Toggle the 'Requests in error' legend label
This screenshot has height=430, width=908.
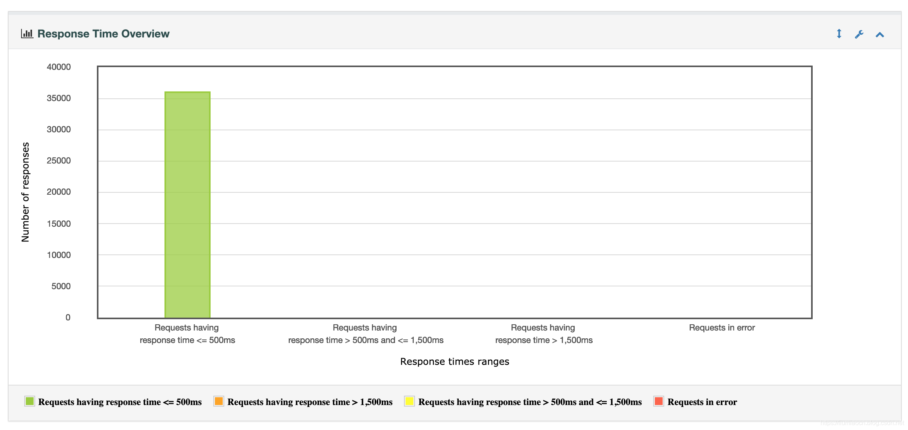click(x=702, y=402)
